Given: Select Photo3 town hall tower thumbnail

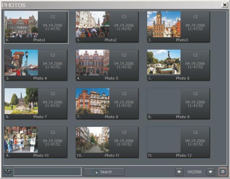Looking at the screenshot, I should [x=164, y=25].
